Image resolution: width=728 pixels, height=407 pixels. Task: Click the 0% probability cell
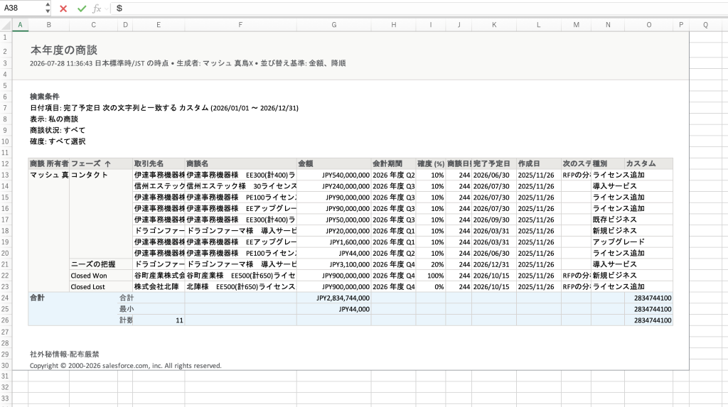(x=430, y=287)
